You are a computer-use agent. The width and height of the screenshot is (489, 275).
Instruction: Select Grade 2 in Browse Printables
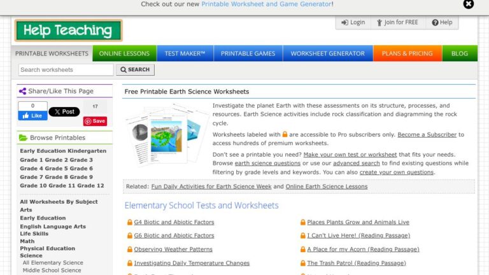point(57,160)
